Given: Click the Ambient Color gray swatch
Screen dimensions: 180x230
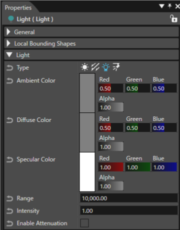Looking at the screenshot, I should pos(87,93).
